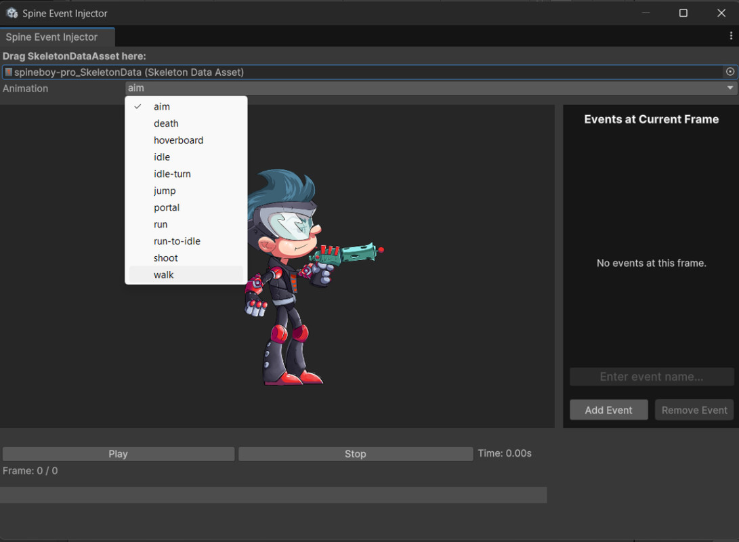
Task: Choose the run-to-idle animation
Action: tap(186, 241)
